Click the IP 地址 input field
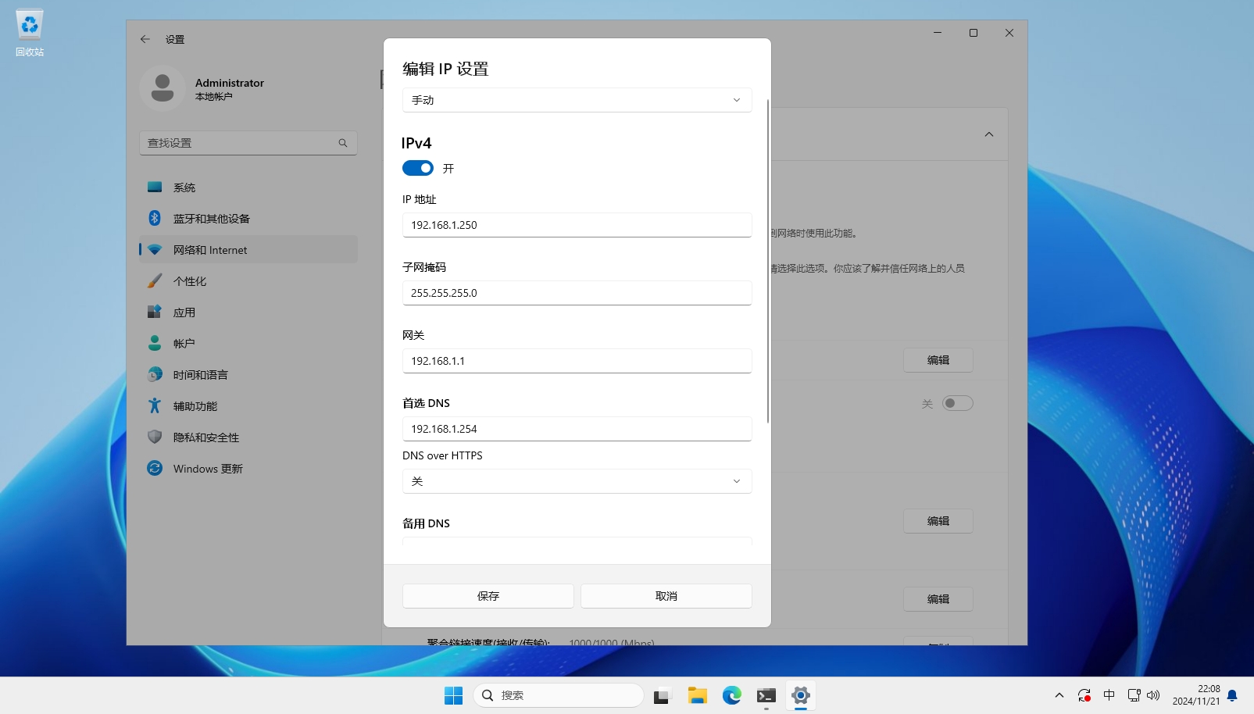Viewport: 1254px width, 714px height. click(x=577, y=225)
